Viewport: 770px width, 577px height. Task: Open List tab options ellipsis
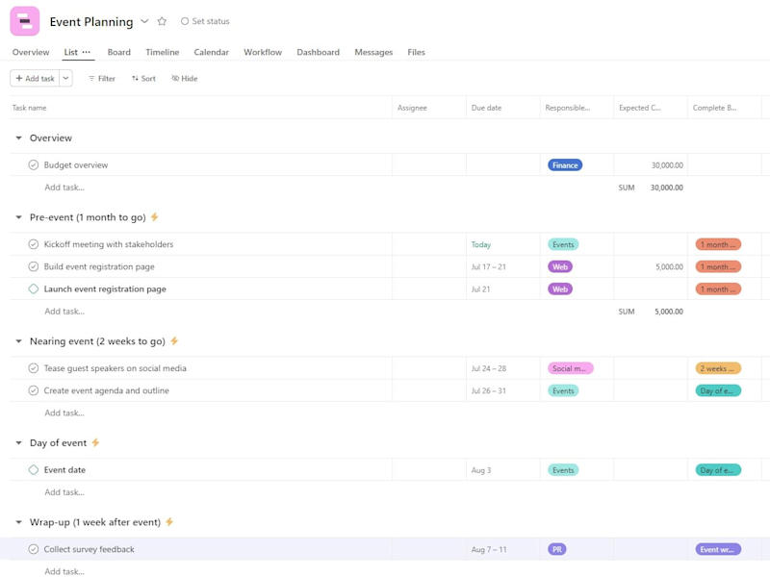coord(87,52)
